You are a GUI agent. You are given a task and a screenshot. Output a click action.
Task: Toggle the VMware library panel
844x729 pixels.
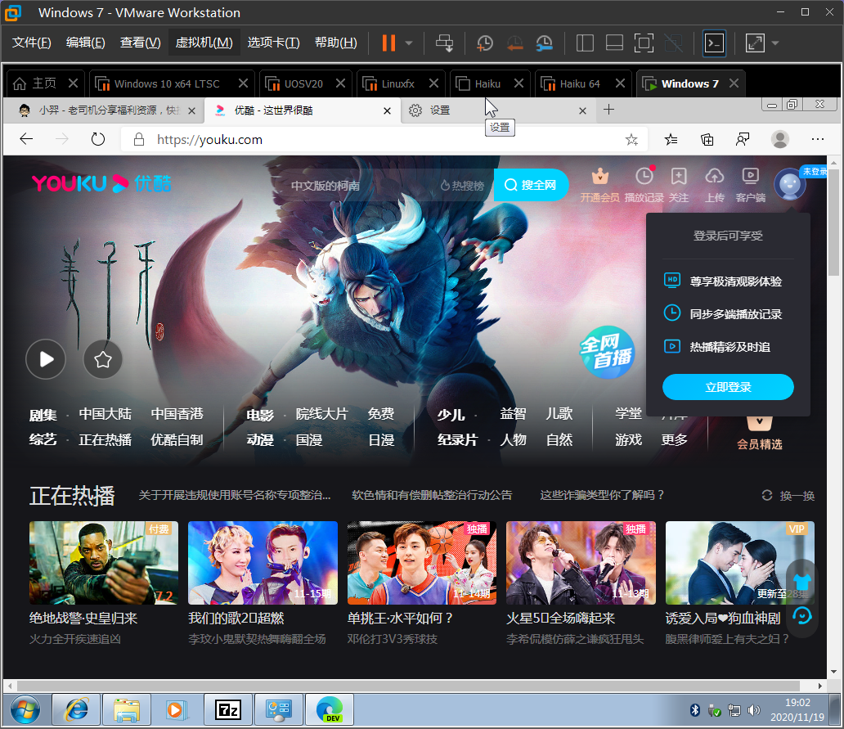point(585,43)
